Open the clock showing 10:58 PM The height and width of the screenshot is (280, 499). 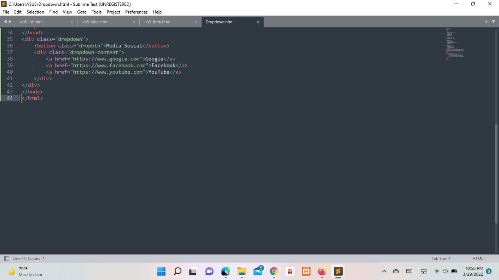tap(473, 271)
